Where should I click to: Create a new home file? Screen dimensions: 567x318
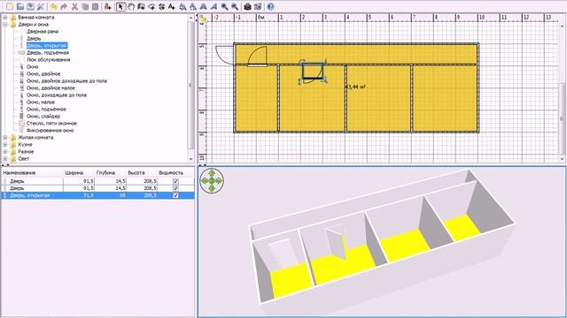[10, 6]
